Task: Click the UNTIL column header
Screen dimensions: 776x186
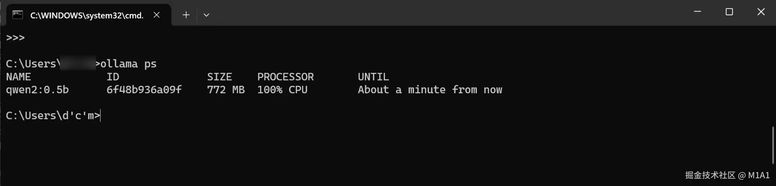Action: click(x=373, y=77)
